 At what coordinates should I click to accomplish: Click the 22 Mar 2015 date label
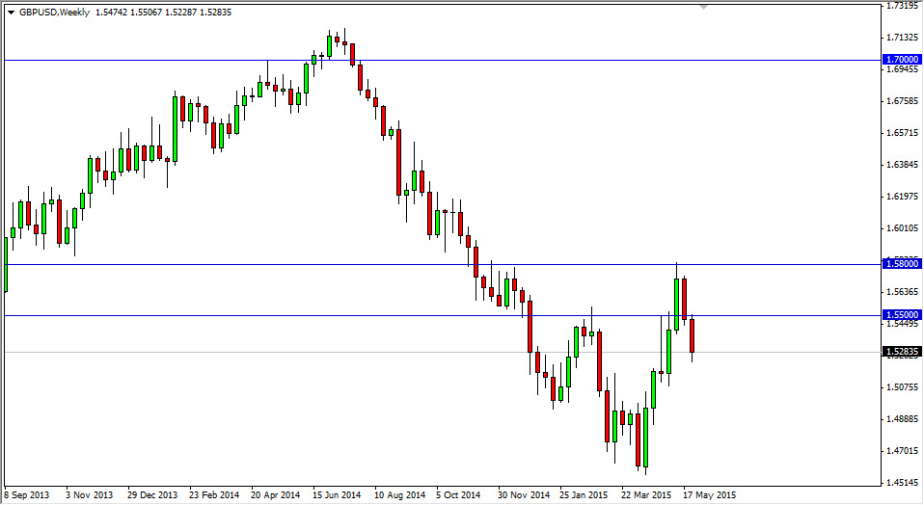pyautogui.click(x=646, y=495)
